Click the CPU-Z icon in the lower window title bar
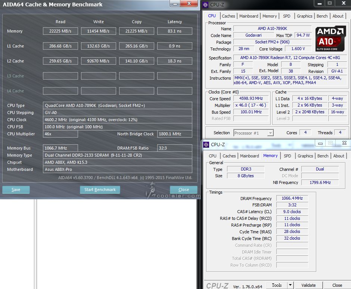 (x=206, y=144)
